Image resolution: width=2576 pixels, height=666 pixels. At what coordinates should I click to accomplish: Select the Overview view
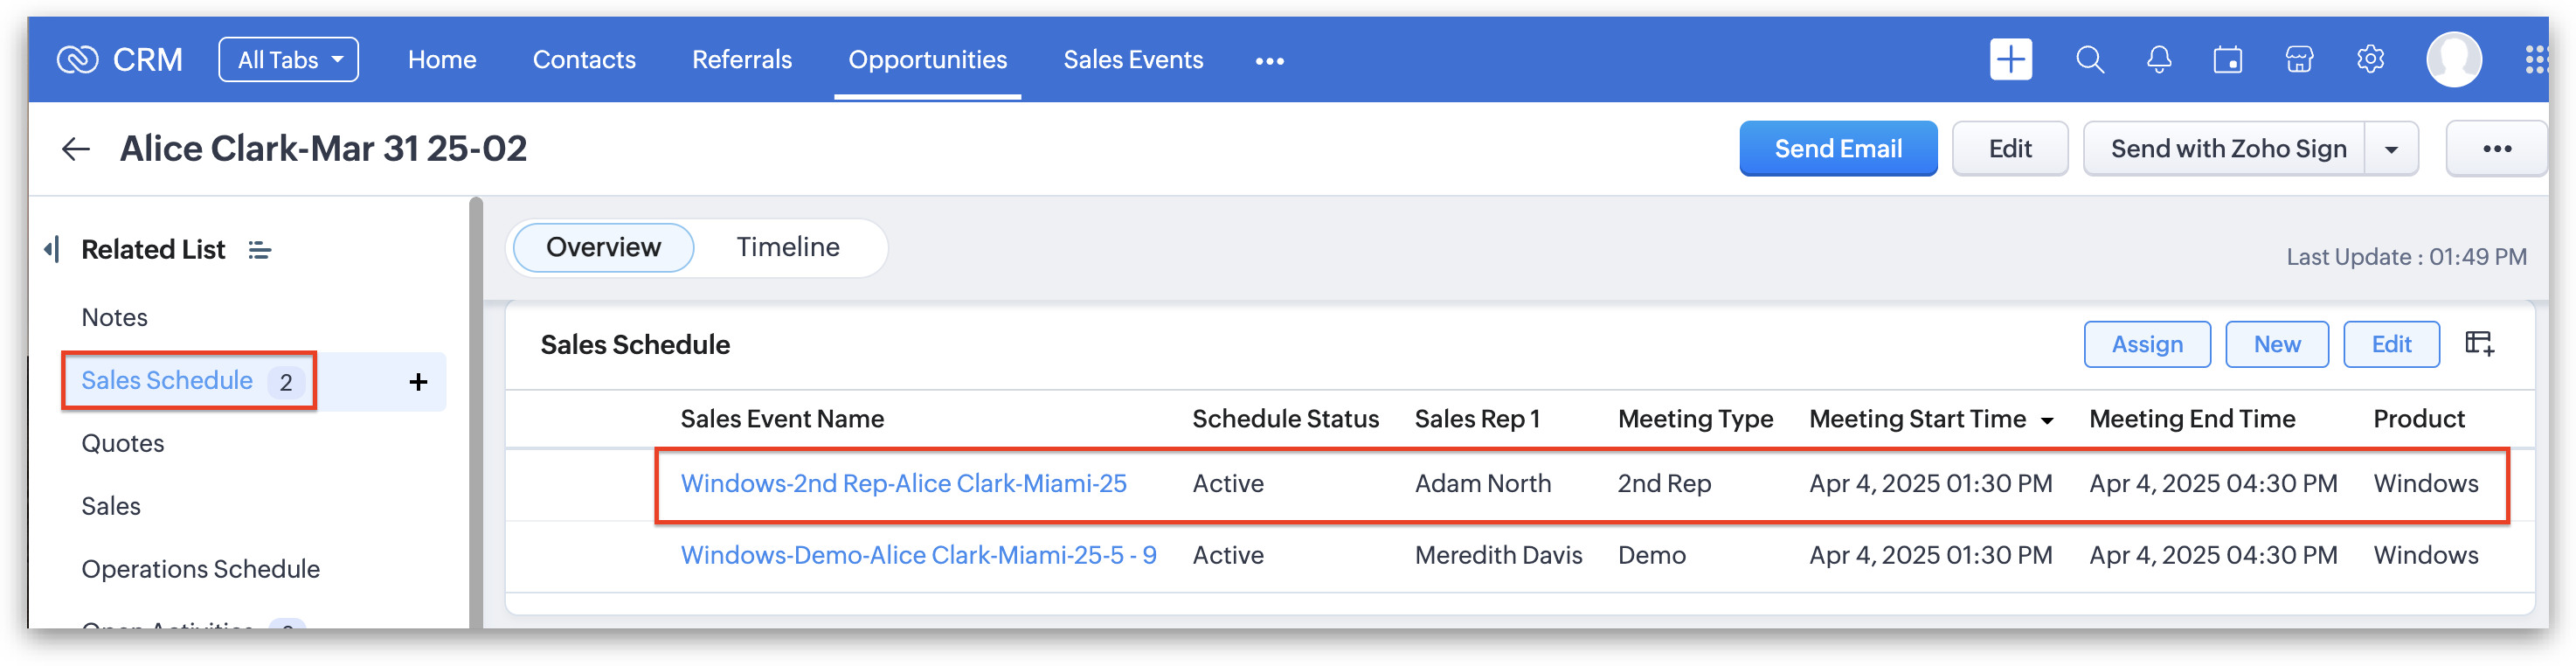[603, 247]
